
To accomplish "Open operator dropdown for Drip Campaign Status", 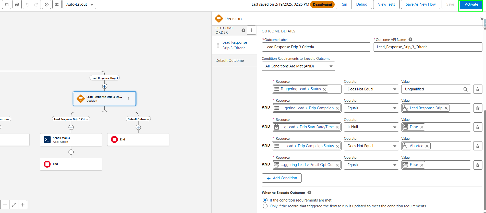I will 371,146.
